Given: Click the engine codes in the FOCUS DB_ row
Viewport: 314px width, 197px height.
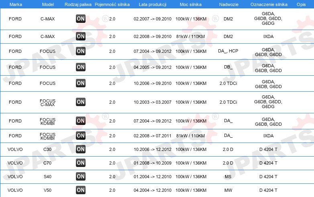Looking at the screenshot, I should [x=268, y=68].
